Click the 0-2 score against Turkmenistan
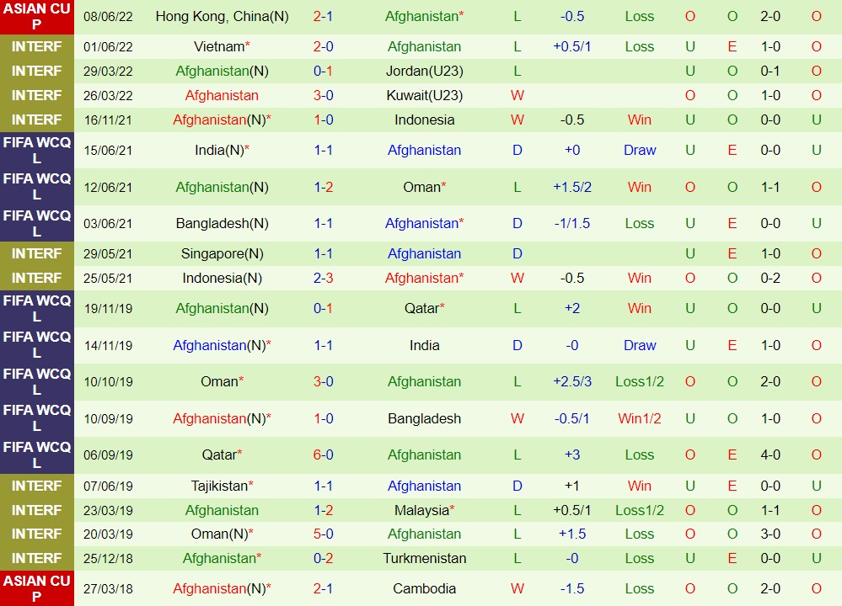Viewport: 842px width, 606px height. [x=323, y=558]
